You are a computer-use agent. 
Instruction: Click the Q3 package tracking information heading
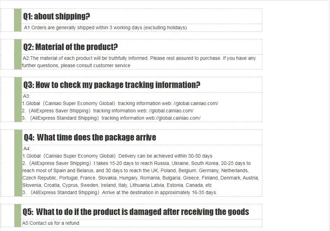click(x=112, y=85)
